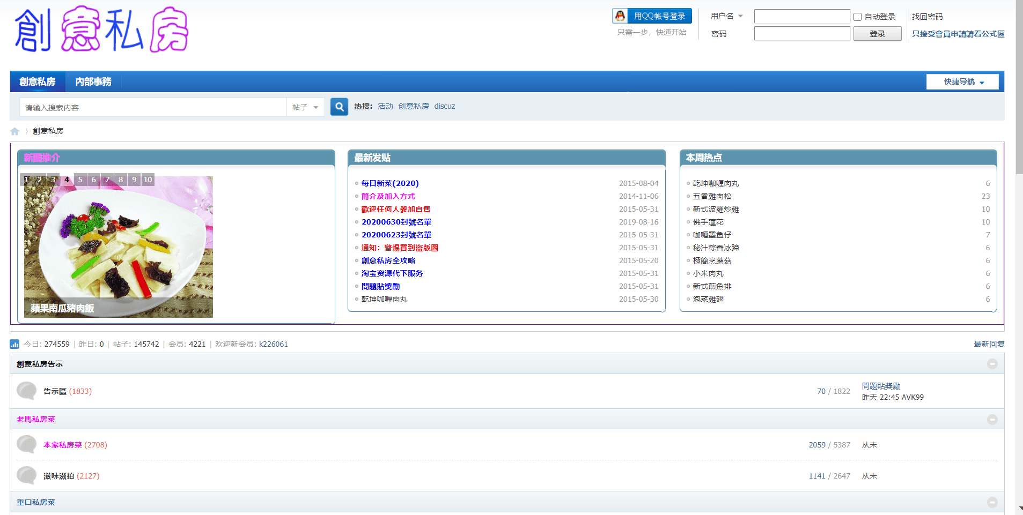
Task: Click hot search term 活动
Action: pos(385,106)
